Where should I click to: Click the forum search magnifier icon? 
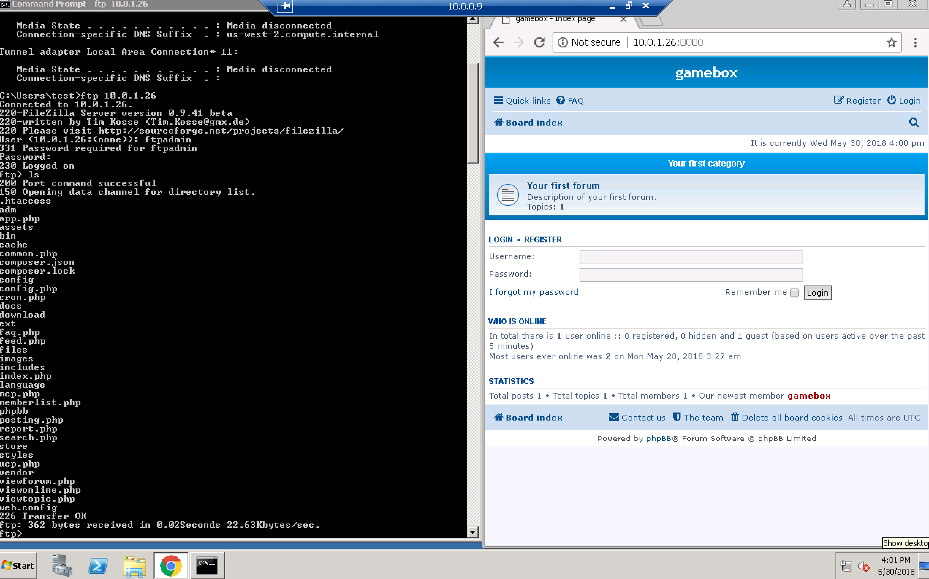914,123
